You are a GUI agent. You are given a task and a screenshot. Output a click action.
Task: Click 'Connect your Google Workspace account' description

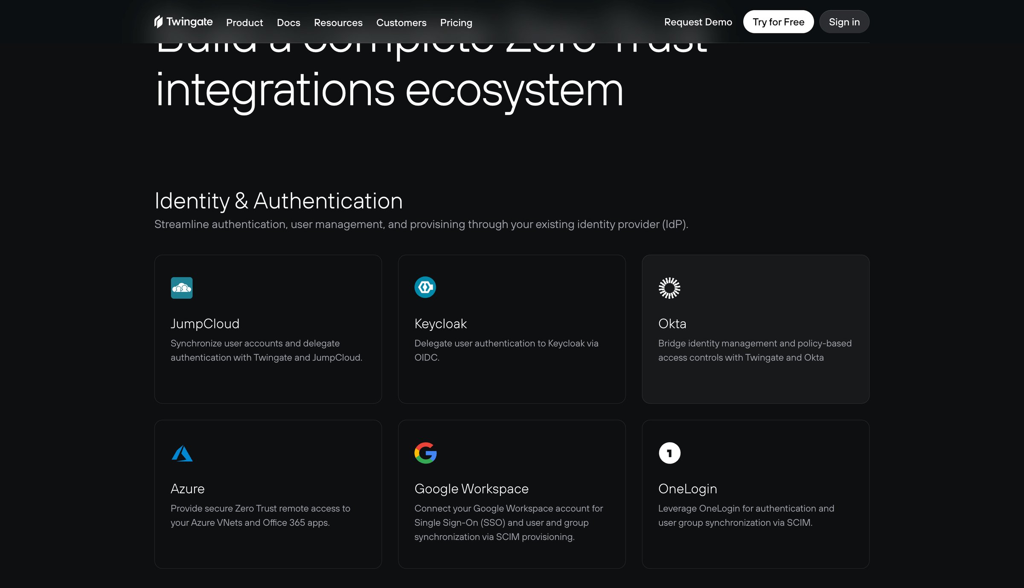(x=509, y=523)
